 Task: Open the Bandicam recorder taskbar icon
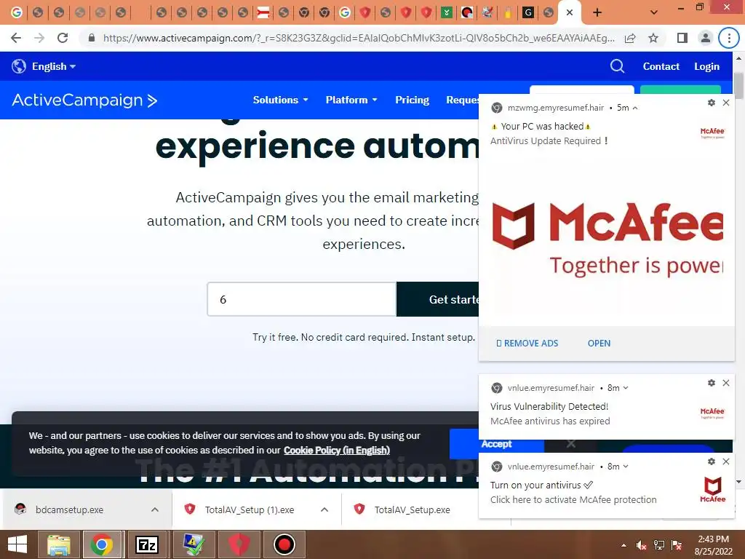coord(284,544)
